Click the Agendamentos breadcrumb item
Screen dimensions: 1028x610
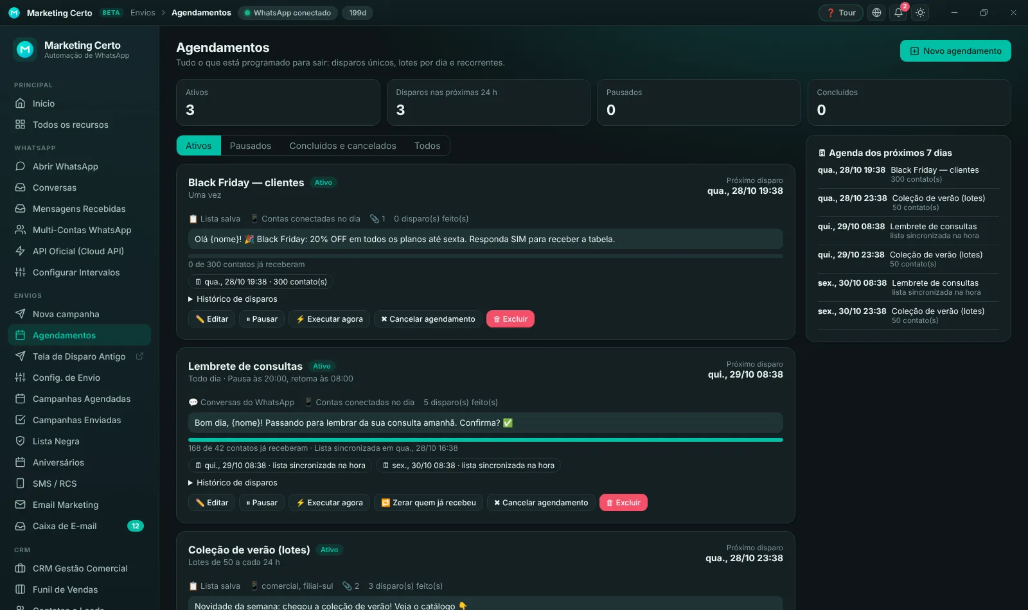201,13
